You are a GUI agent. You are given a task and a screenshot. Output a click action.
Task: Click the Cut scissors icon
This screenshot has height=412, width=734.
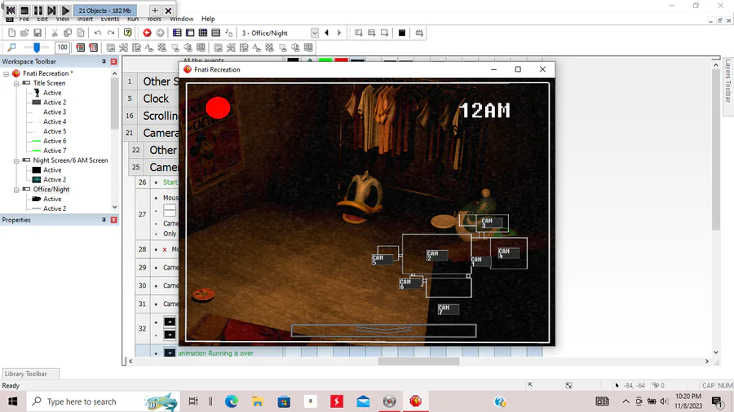55,33
